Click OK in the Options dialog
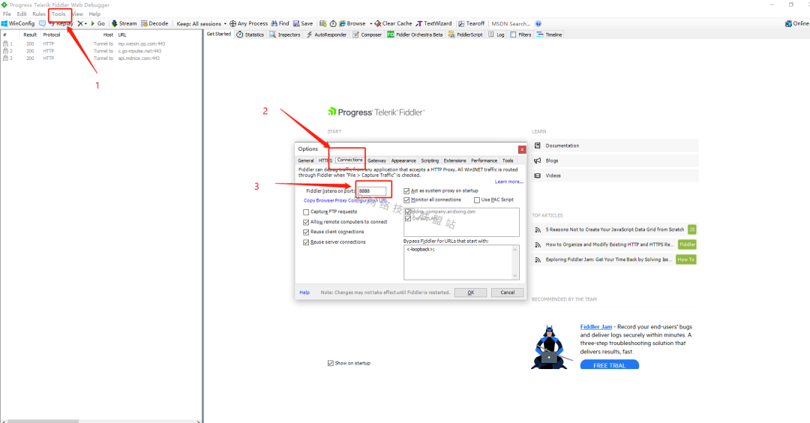This screenshot has width=810, height=423. point(470,292)
